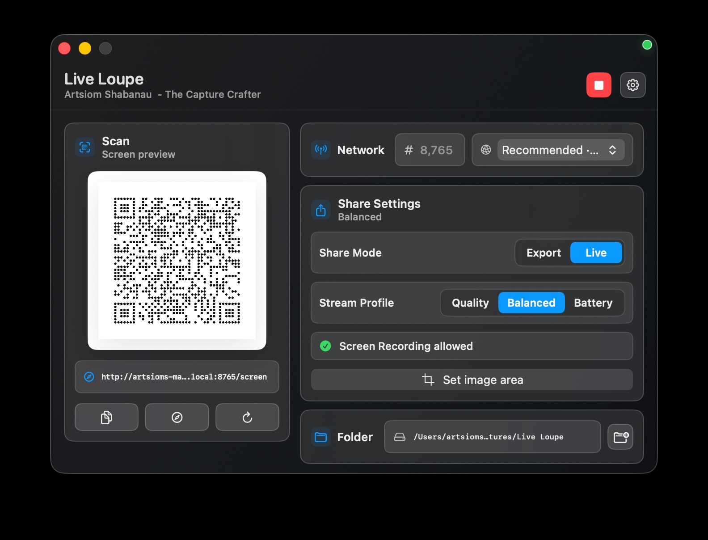
Task: Click the Balanced subtitle under Share Settings
Action: click(x=360, y=217)
